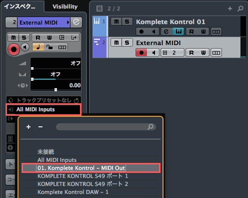Mute the Komplete Kontrol 01 track

116,22
